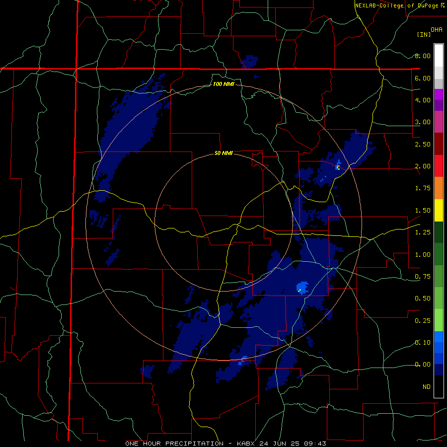The width and height of the screenshot is (447, 447).
Task: Click the 8.00 legend value
Action: tap(423, 56)
